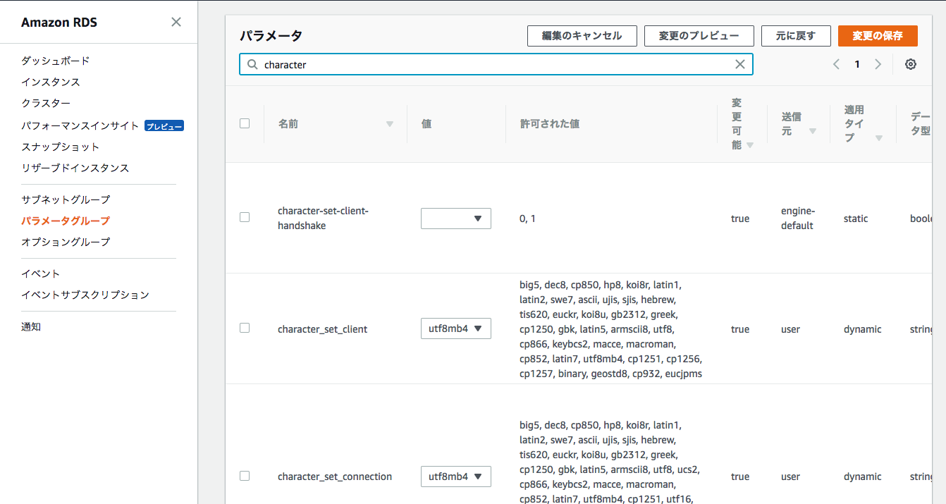Go to previous page arrow
This screenshot has width=946, height=504.
pyautogui.click(x=836, y=64)
